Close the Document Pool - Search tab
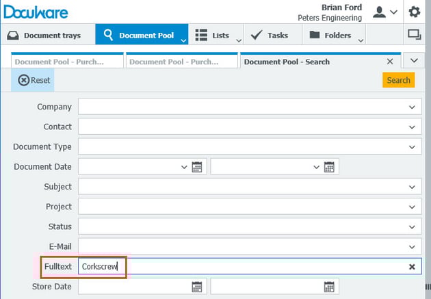 coord(390,62)
